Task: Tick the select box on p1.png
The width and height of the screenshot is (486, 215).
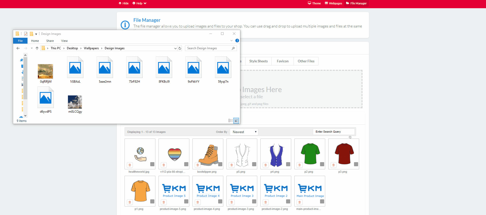Action: point(152,201)
